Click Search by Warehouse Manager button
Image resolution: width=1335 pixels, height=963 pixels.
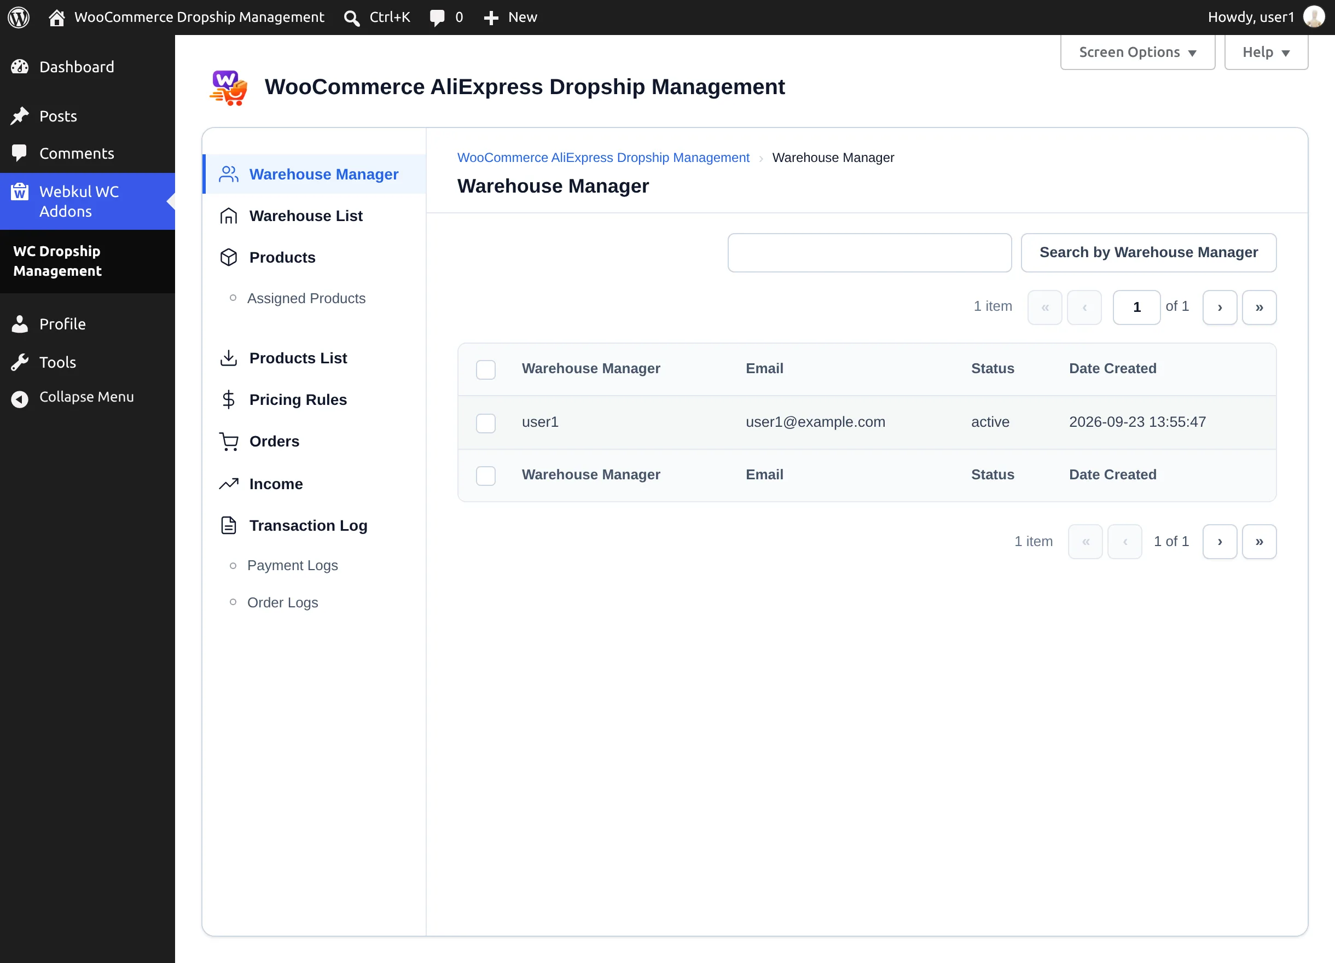click(1148, 253)
